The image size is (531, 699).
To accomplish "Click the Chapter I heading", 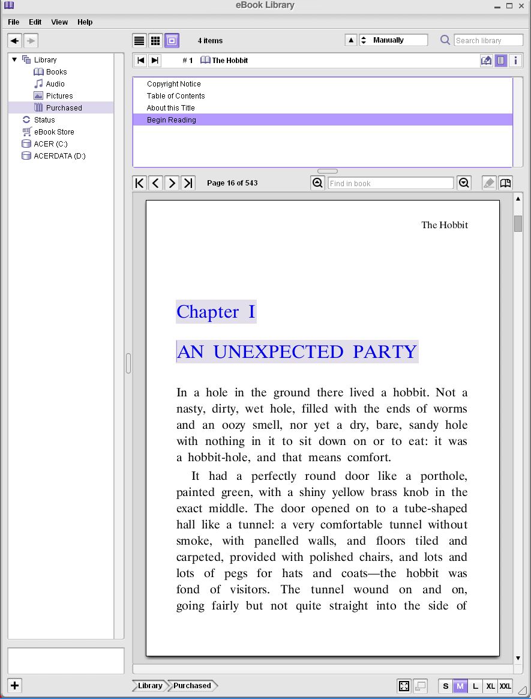I will tap(216, 312).
